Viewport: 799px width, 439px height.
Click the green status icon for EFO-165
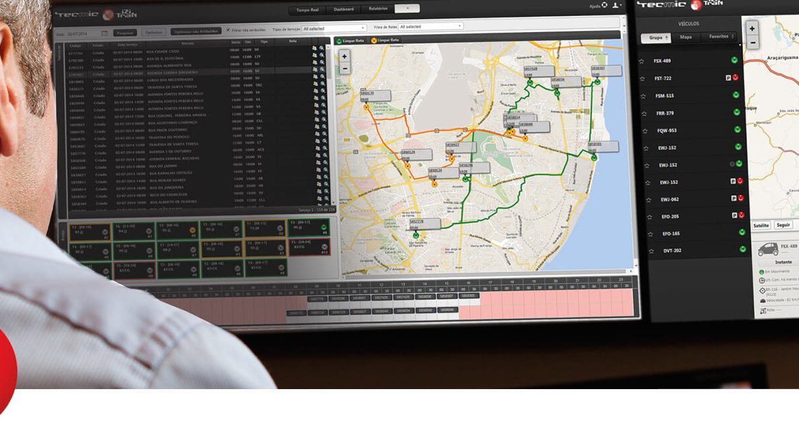tap(742, 232)
